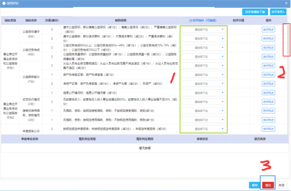
Task: Click the 接受和使用捐助、资助情况 cell
Action: [31, 115]
